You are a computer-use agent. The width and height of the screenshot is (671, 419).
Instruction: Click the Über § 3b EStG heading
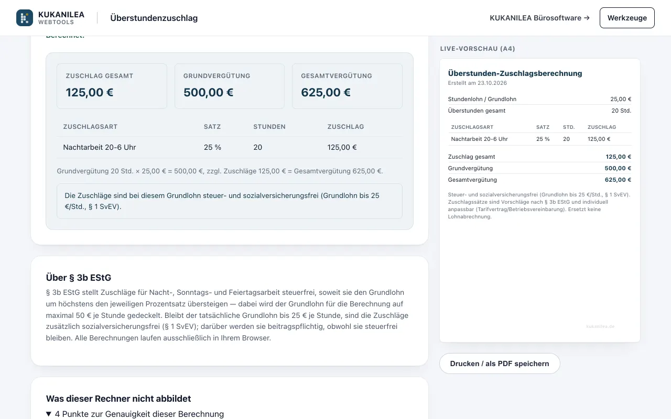[79, 278]
